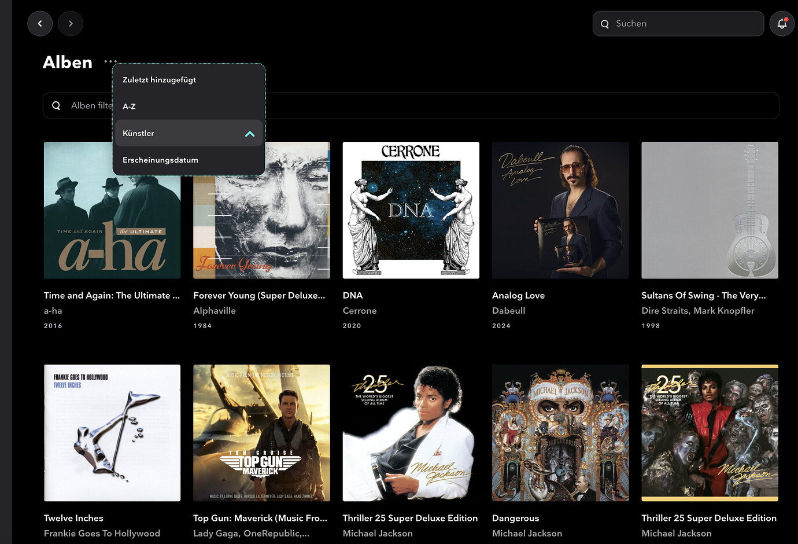Open the Cerrone DNA album cover
The image size is (798, 544).
tap(411, 210)
